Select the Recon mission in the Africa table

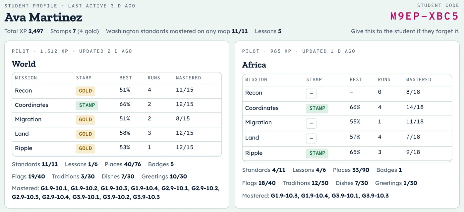pyautogui.click(x=254, y=93)
